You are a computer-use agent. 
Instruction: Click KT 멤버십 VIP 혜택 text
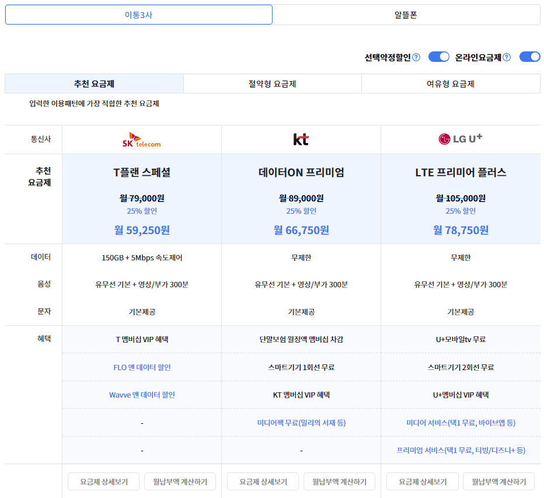click(301, 395)
